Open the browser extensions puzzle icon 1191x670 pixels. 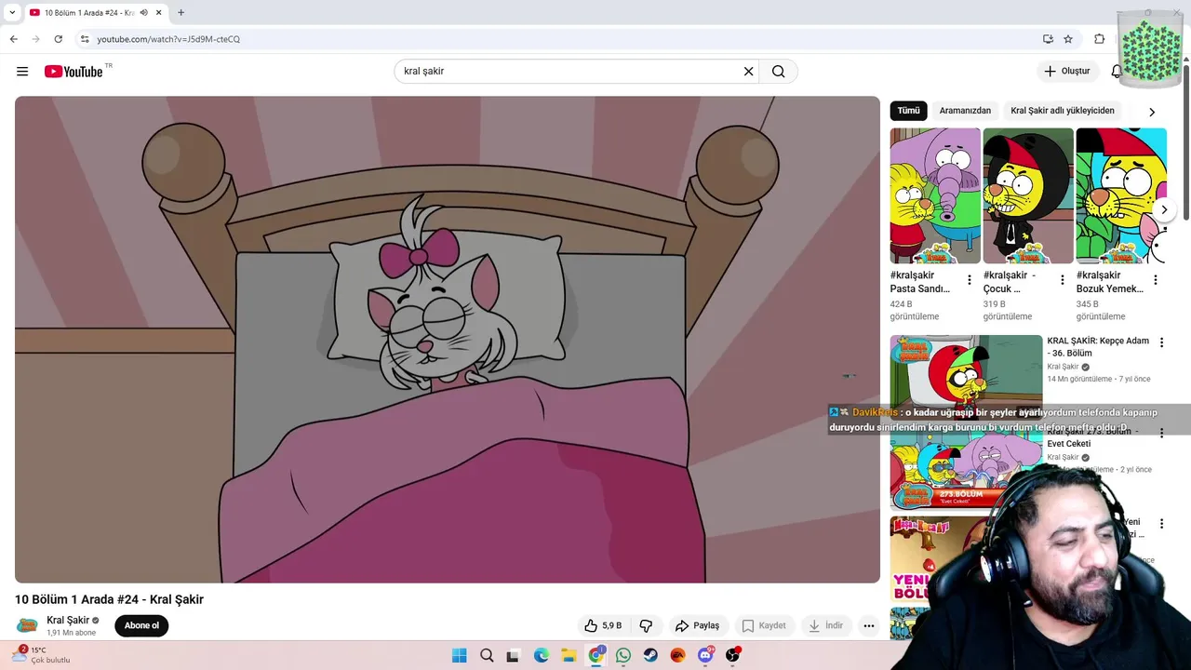1099,39
